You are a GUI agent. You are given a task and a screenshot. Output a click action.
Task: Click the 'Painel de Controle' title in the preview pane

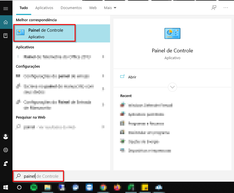coord(172,51)
